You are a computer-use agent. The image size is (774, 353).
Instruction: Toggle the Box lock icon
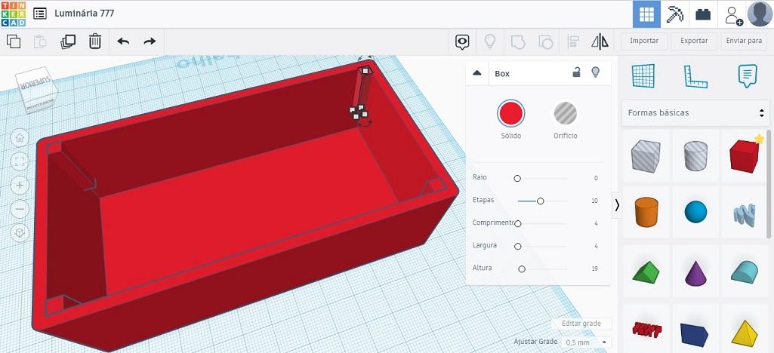(576, 72)
